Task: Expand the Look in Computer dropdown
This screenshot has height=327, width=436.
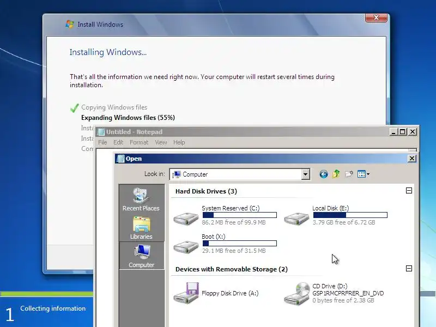Action: (x=305, y=174)
